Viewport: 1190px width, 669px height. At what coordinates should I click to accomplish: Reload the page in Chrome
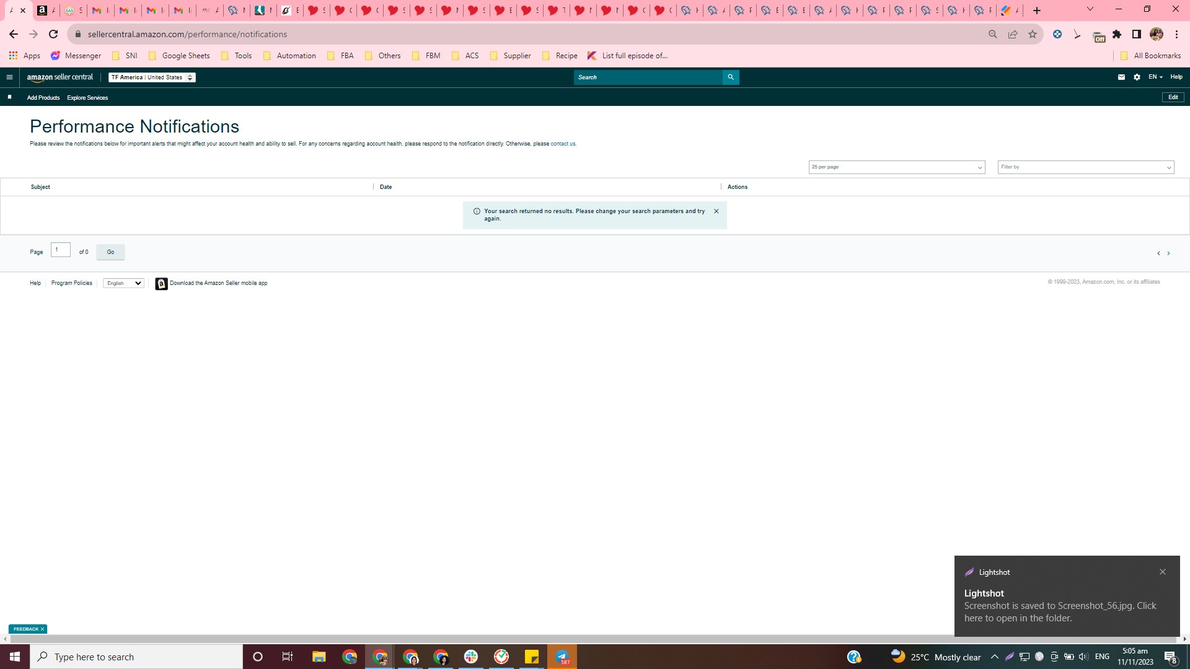[53, 34]
